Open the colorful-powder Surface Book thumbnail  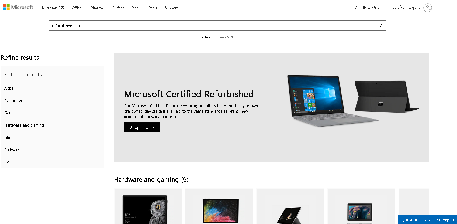click(219, 206)
